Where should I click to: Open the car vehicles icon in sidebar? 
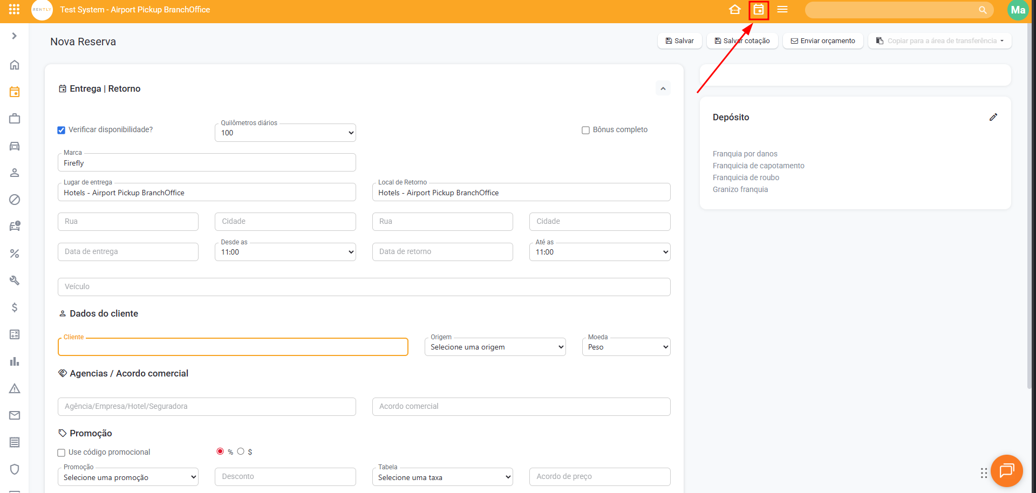[15, 146]
